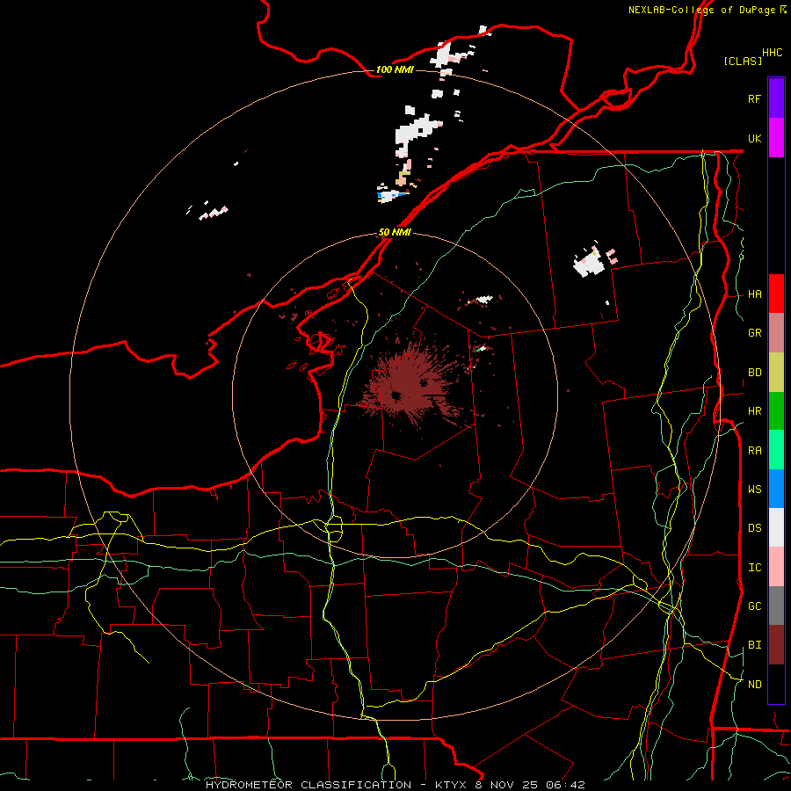The height and width of the screenshot is (791, 791).
Task: Click the white dry-snow patch northeast of the radar
Action: click(x=588, y=263)
